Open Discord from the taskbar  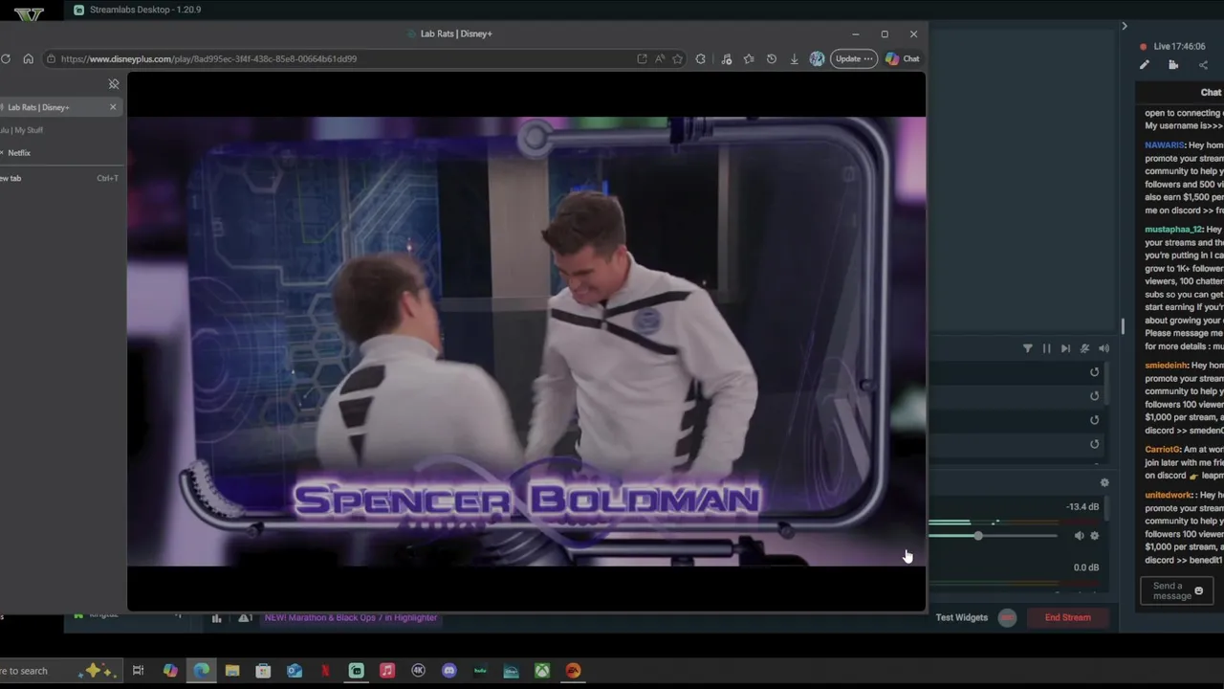449,671
